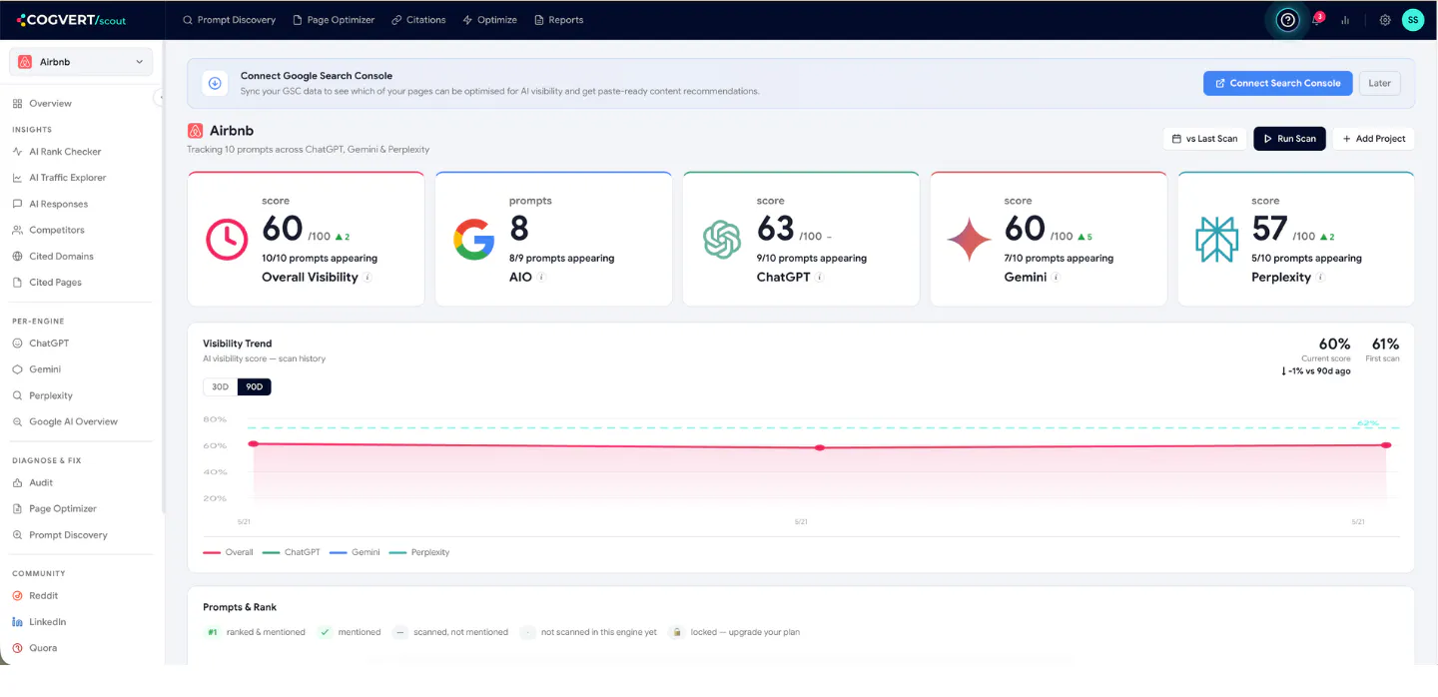1438x697 pixels.
Task: Click the middle data point on trend line
Action: click(820, 447)
